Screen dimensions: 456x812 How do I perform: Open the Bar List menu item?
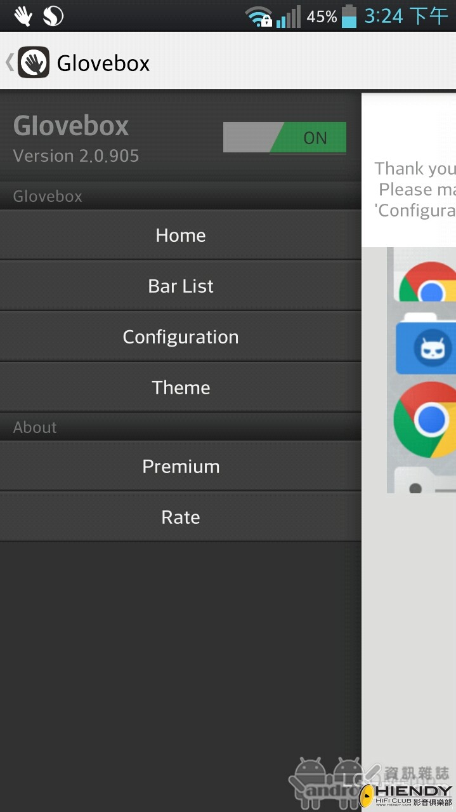coord(181,286)
